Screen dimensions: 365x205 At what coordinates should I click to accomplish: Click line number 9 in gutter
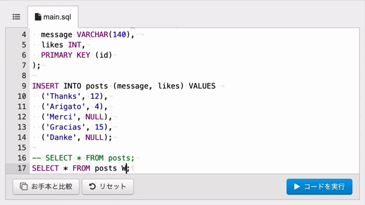pyautogui.click(x=24, y=86)
